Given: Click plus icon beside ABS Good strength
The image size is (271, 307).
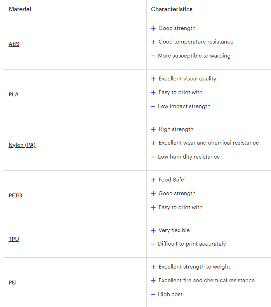Looking at the screenshot, I should click(153, 28).
